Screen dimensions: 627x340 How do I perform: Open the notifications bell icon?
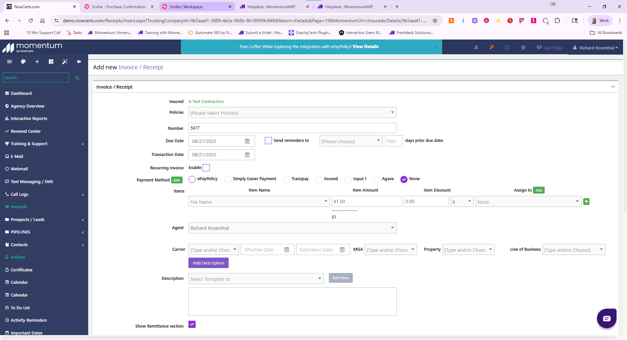pyautogui.click(x=476, y=47)
